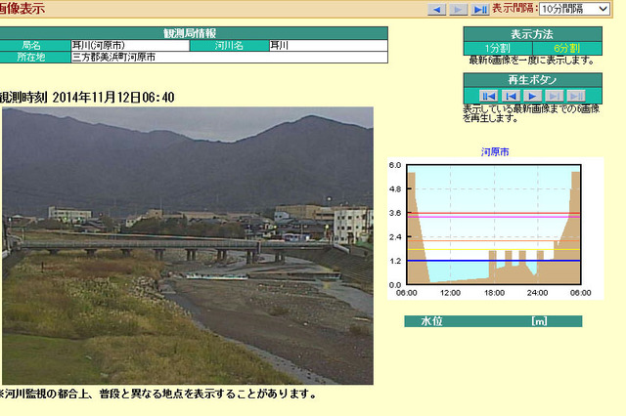Click the 24:00 time label on graph axis
The width and height of the screenshot is (626, 416).
pyautogui.click(x=537, y=293)
